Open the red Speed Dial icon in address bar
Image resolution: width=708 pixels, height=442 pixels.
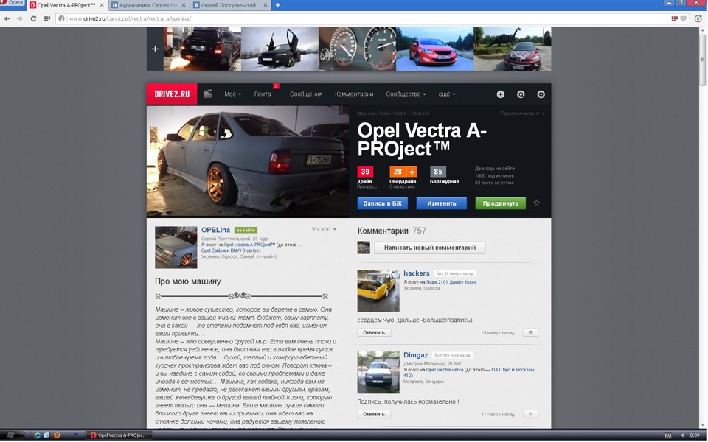[x=674, y=18]
